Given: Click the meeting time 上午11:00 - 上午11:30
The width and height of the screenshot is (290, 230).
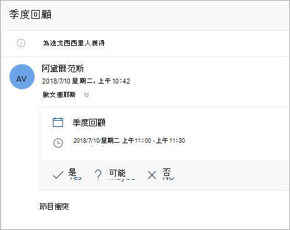Looking at the screenshot, I should [x=153, y=140].
